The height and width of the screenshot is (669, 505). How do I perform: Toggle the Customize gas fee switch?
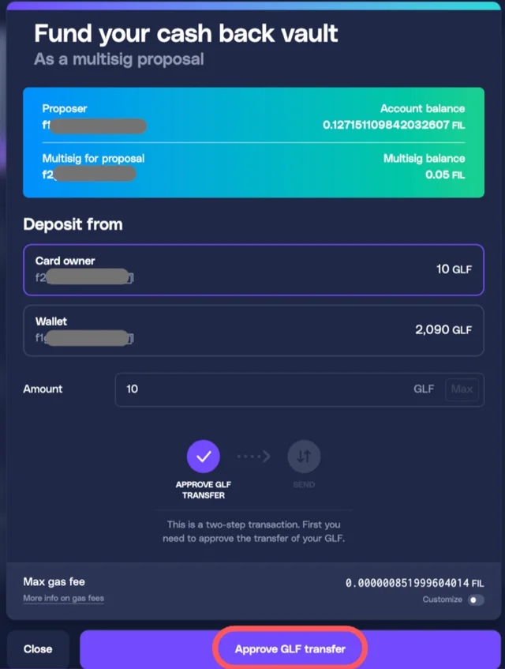tap(476, 599)
